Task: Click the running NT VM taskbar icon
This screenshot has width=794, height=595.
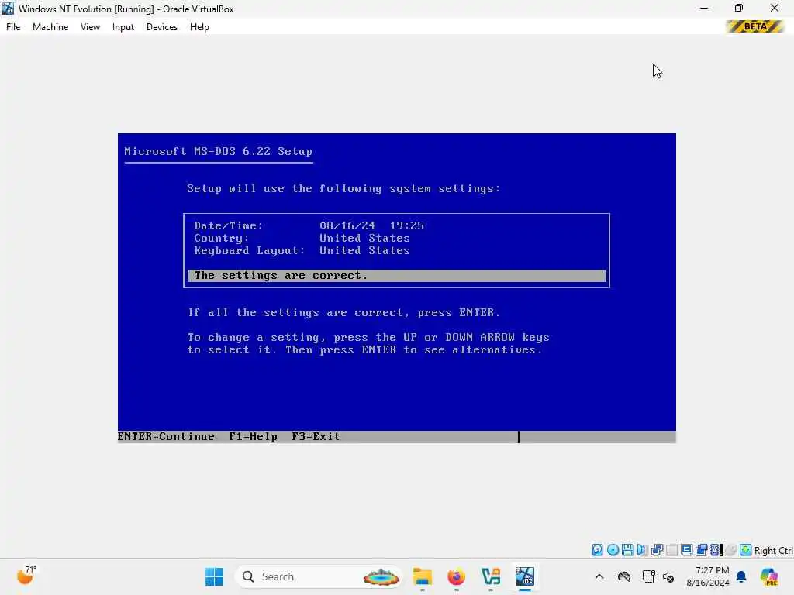Action: pyautogui.click(x=525, y=576)
